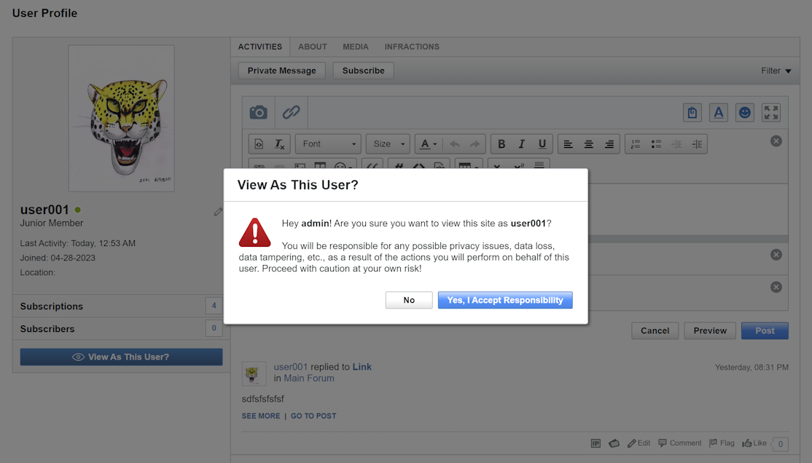
Task: Click the Subscribe button
Action: [364, 71]
